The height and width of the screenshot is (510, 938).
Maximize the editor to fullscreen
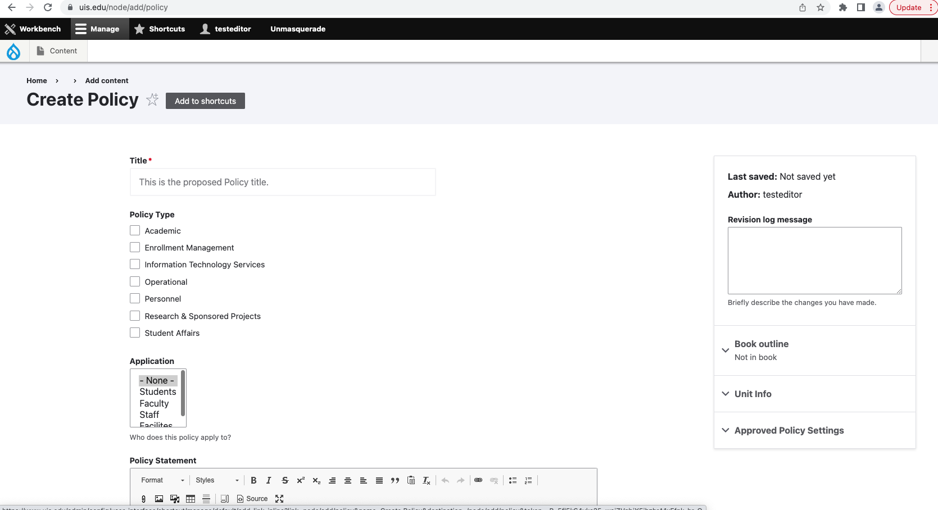(279, 499)
